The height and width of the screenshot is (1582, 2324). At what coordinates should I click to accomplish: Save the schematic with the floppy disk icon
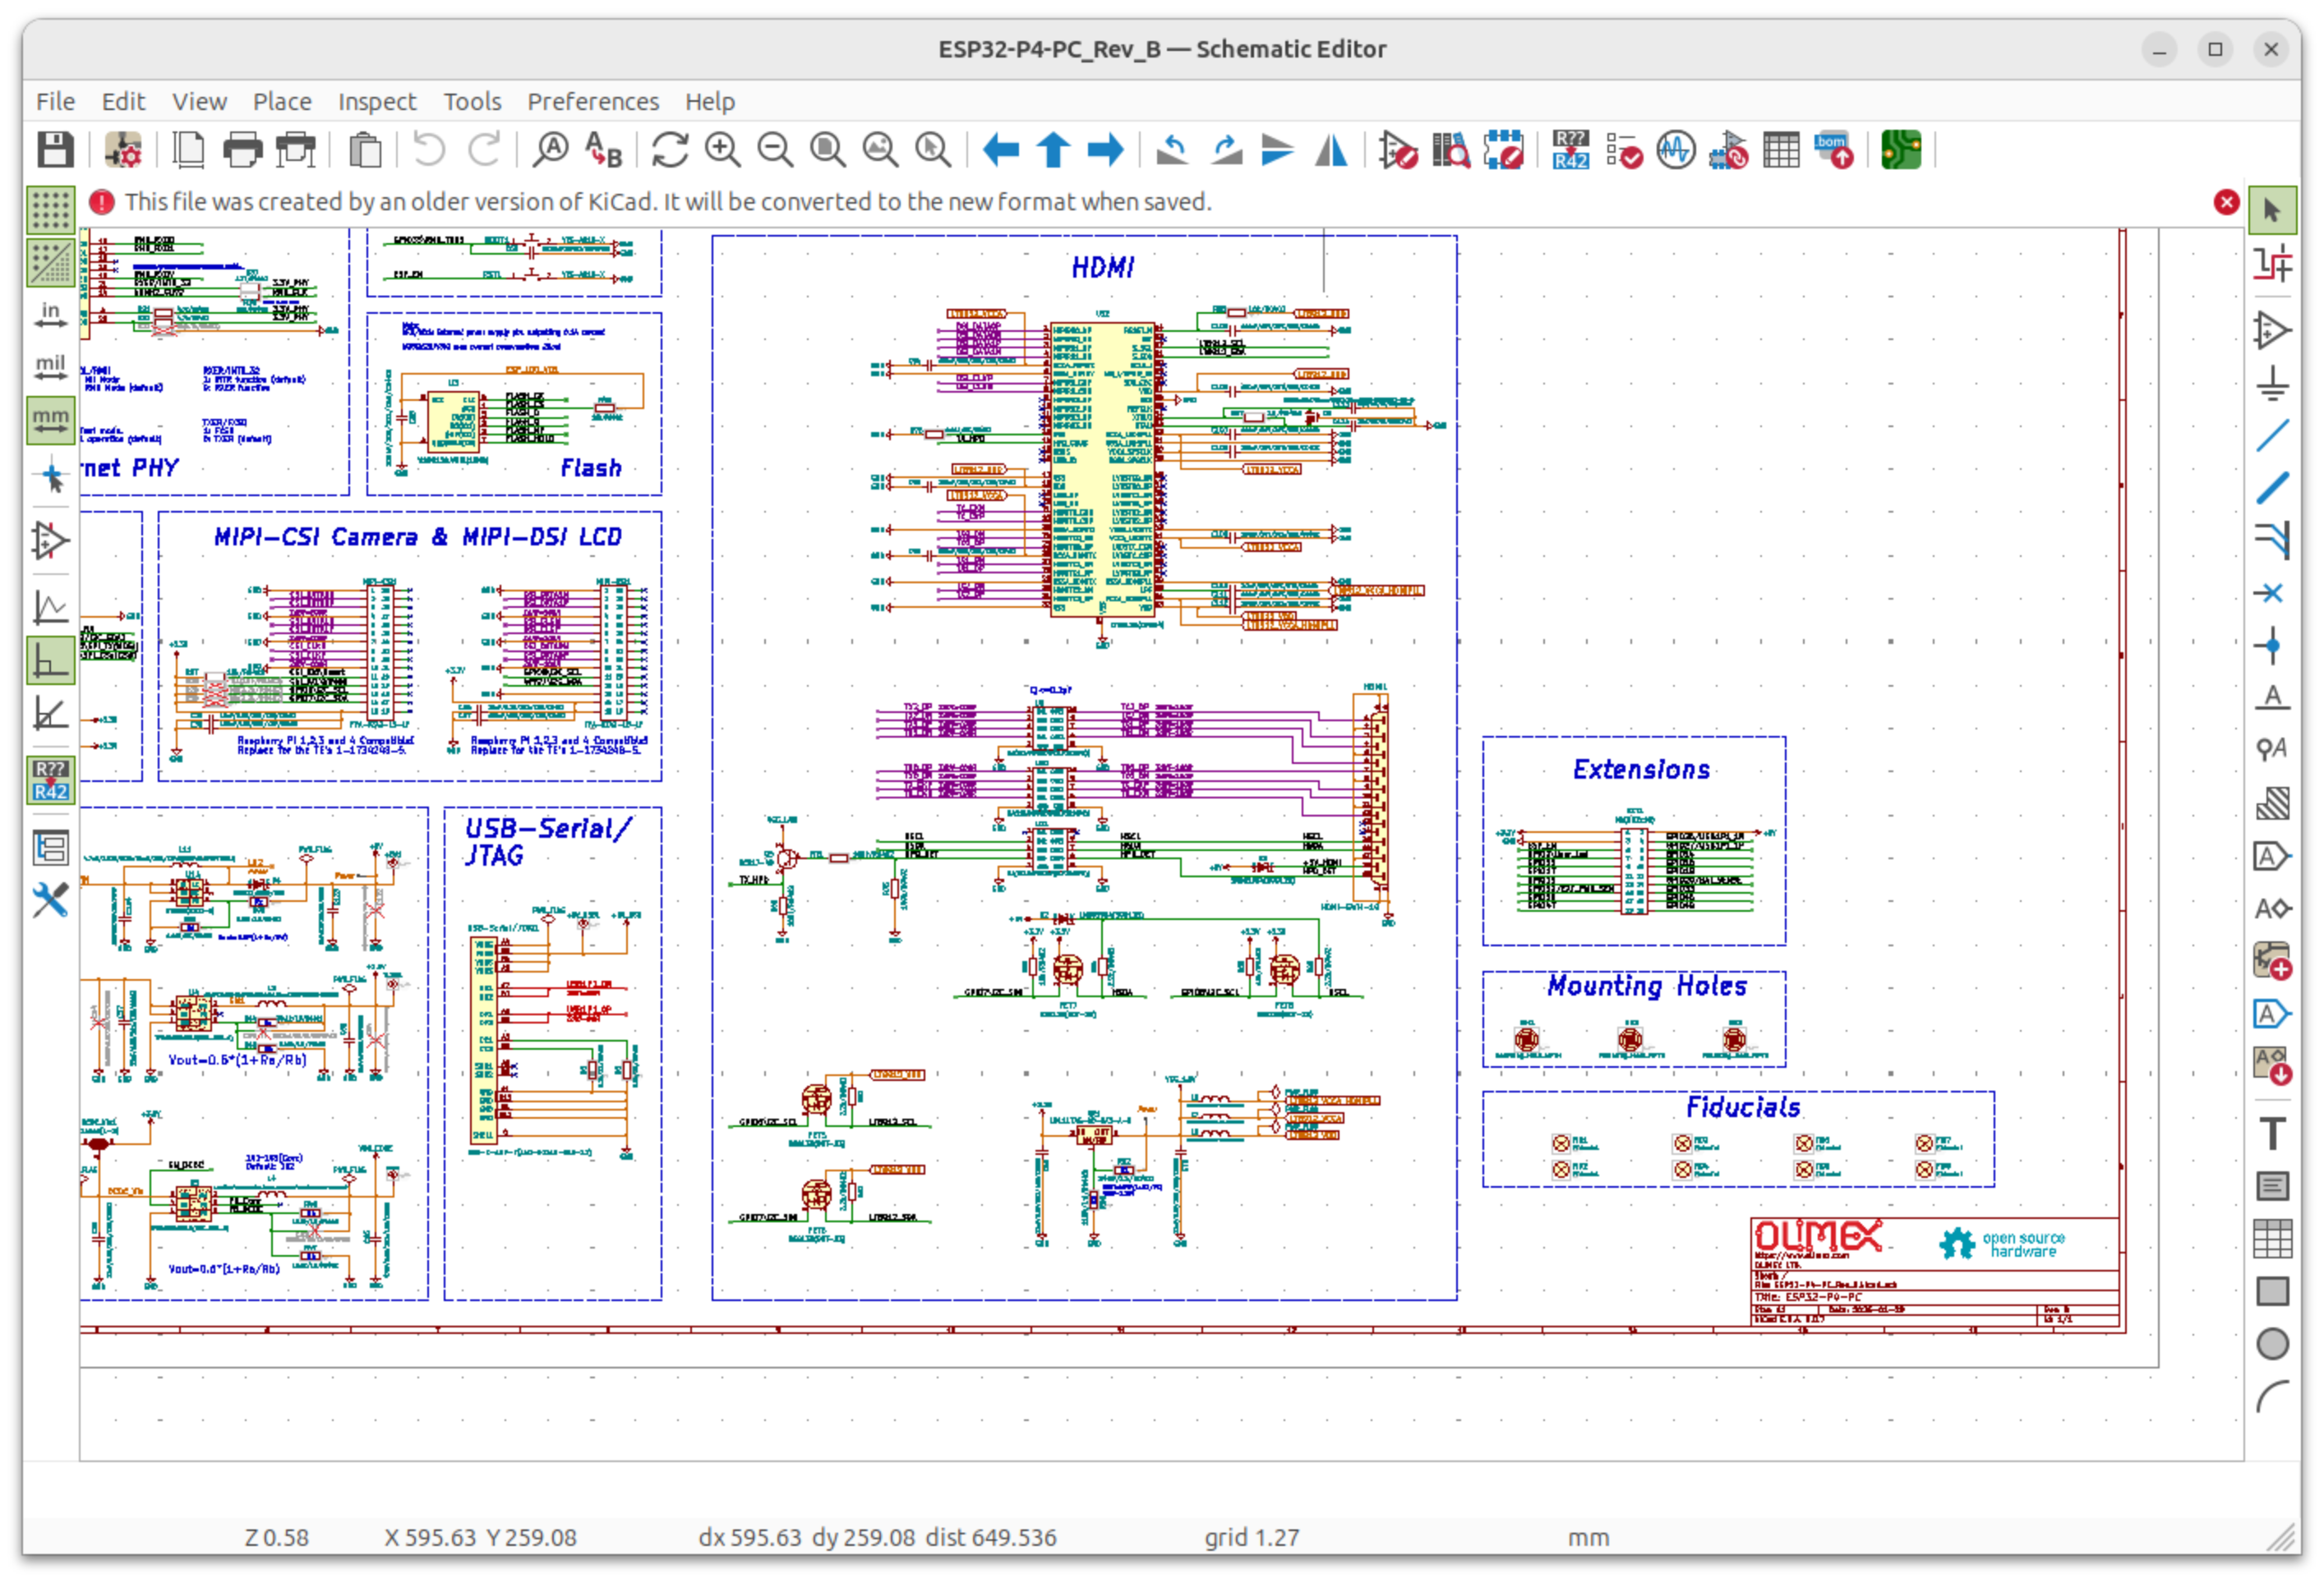click(55, 150)
